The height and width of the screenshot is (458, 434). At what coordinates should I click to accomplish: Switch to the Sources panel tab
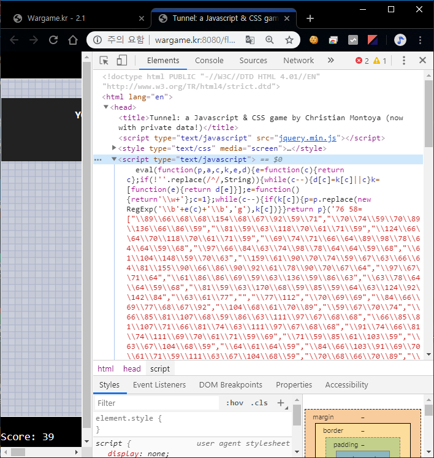tap(253, 61)
